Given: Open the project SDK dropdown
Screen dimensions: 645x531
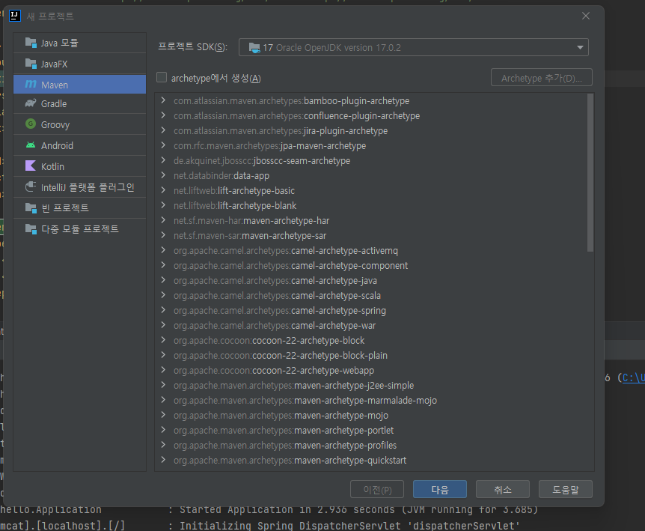Looking at the screenshot, I should 413,48.
